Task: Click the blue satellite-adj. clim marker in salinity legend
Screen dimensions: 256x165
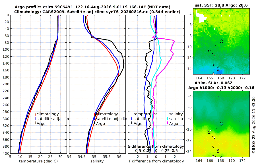Action: pos(94,119)
